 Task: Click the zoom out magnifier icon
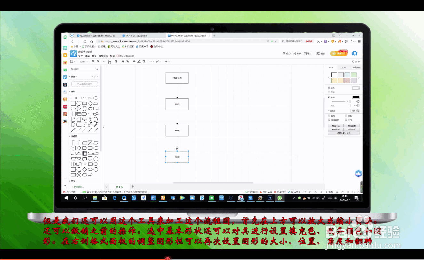pyautogui.click(x=98, y=61)
